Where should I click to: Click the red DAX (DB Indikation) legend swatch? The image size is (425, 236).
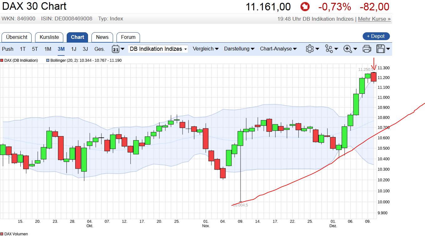click(2, 60)
